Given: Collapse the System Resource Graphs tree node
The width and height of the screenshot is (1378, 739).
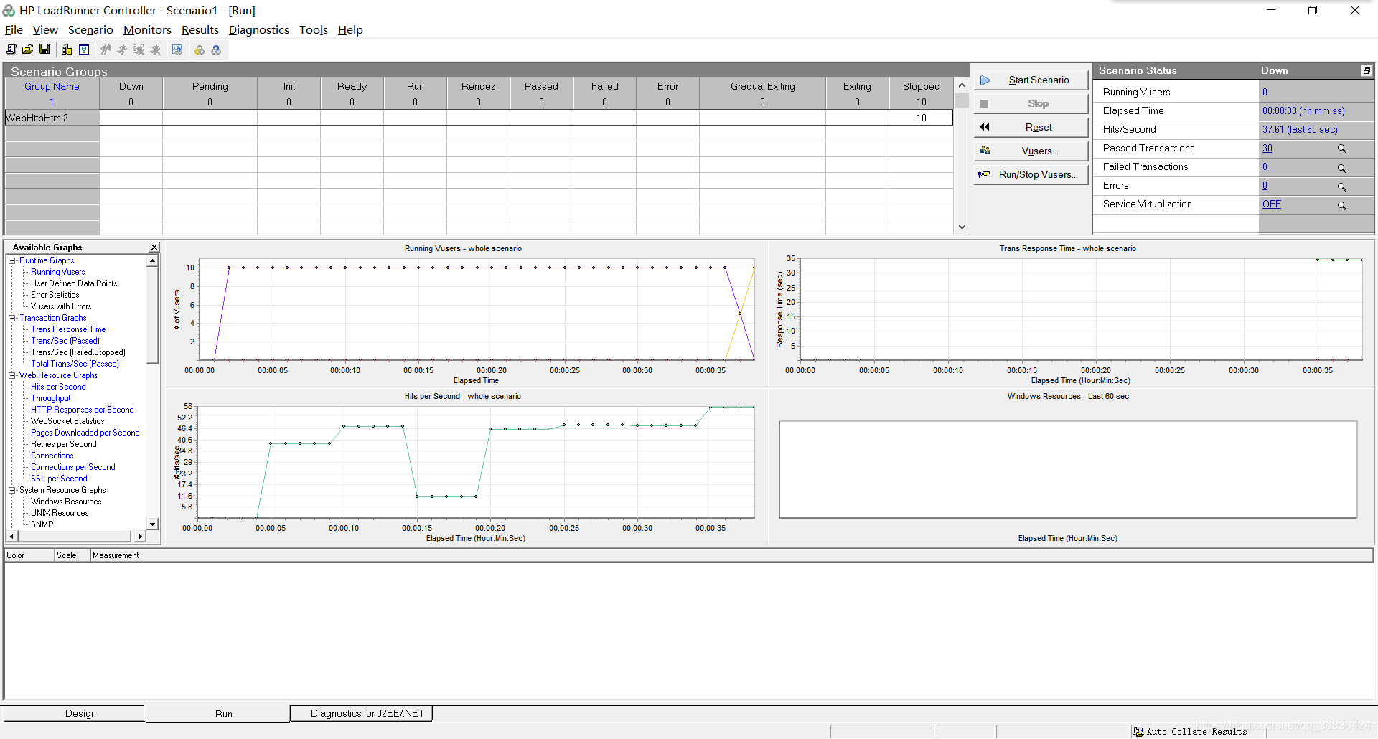Looking at the screenshot, I should pyautogui.click(x=12, y=490).
